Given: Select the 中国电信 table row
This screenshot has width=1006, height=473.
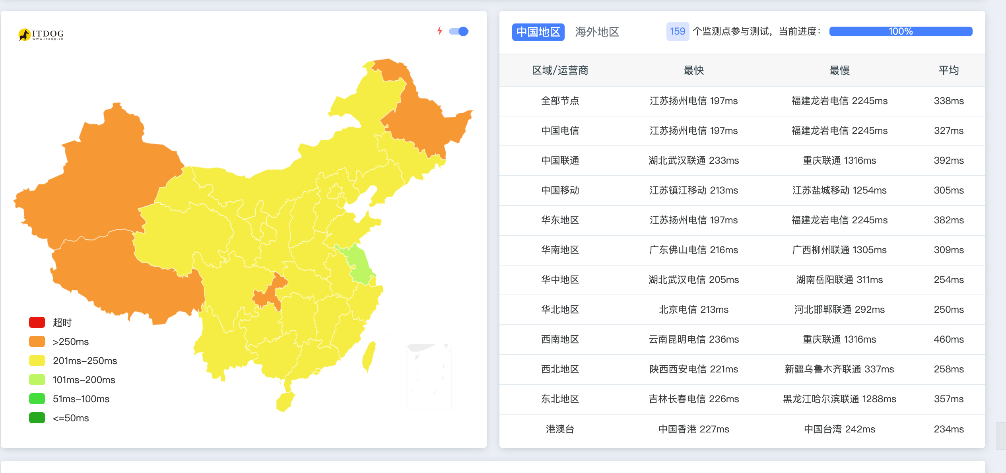Looking at the screenshot, I should [559, 131].
